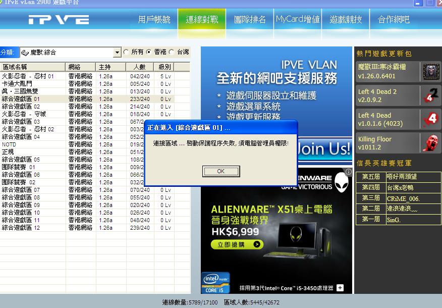Click 連線數量 status bar entry

[190, 302]
